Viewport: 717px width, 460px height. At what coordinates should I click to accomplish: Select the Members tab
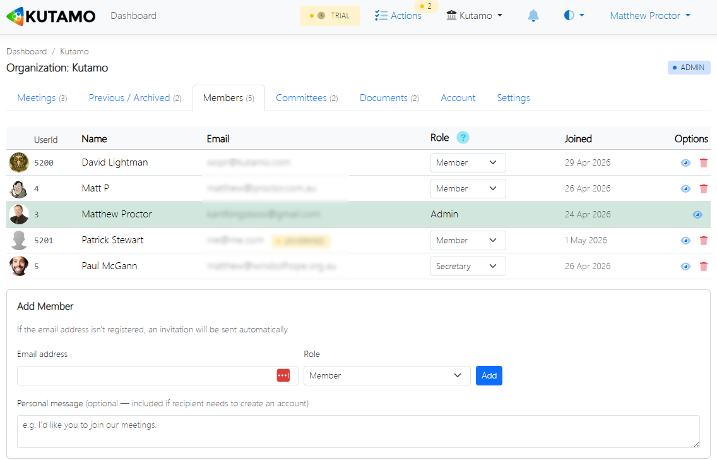point(228,98)
